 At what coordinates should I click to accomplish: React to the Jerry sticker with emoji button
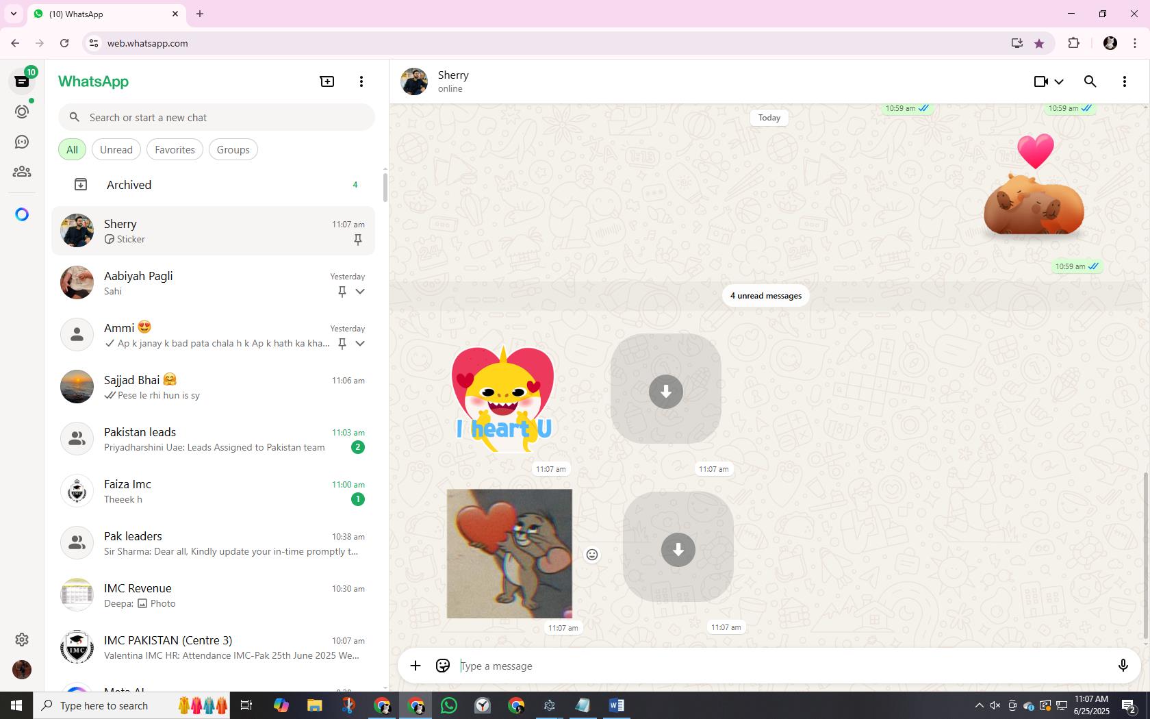coord(592,555)
